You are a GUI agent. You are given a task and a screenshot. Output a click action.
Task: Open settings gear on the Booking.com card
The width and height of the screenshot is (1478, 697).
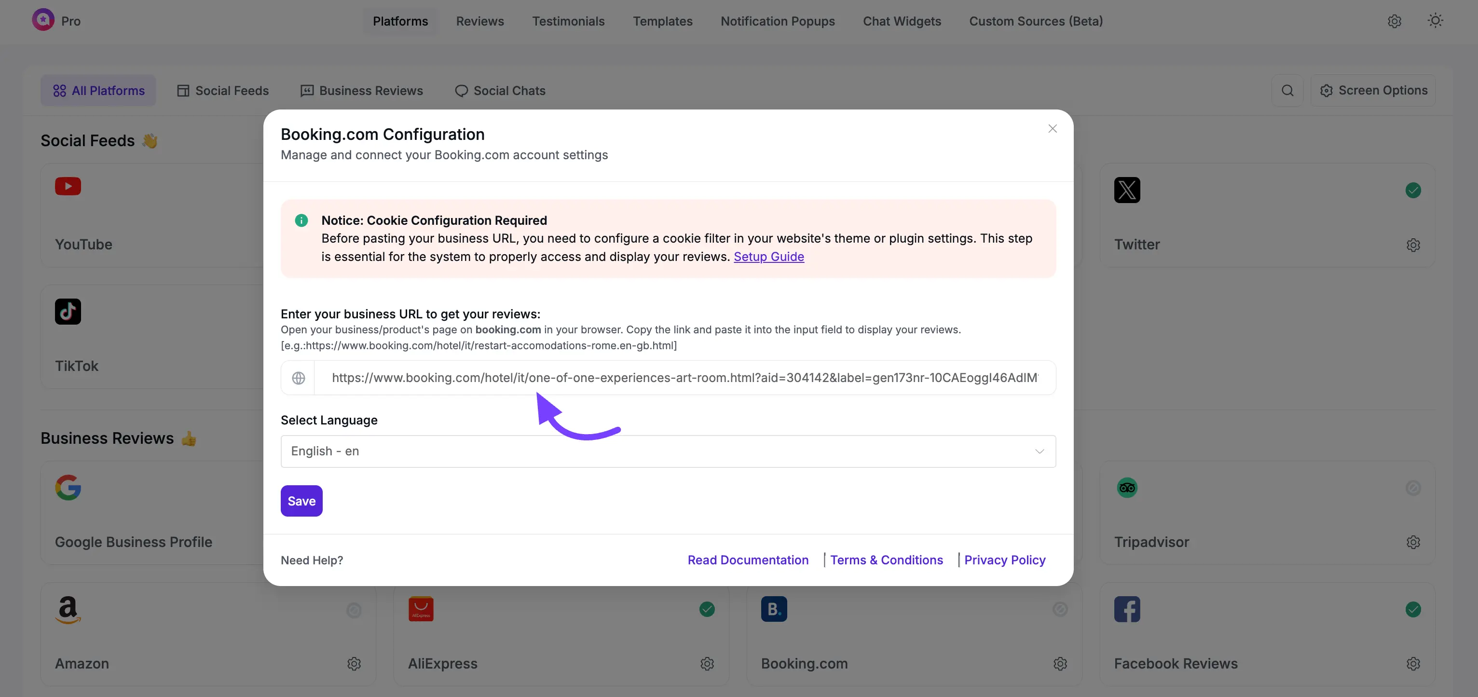[1059, 664]
